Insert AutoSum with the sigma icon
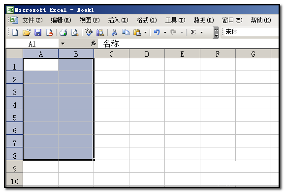The image size is (284, 192). pyautogui.click(x=193, y=32)
